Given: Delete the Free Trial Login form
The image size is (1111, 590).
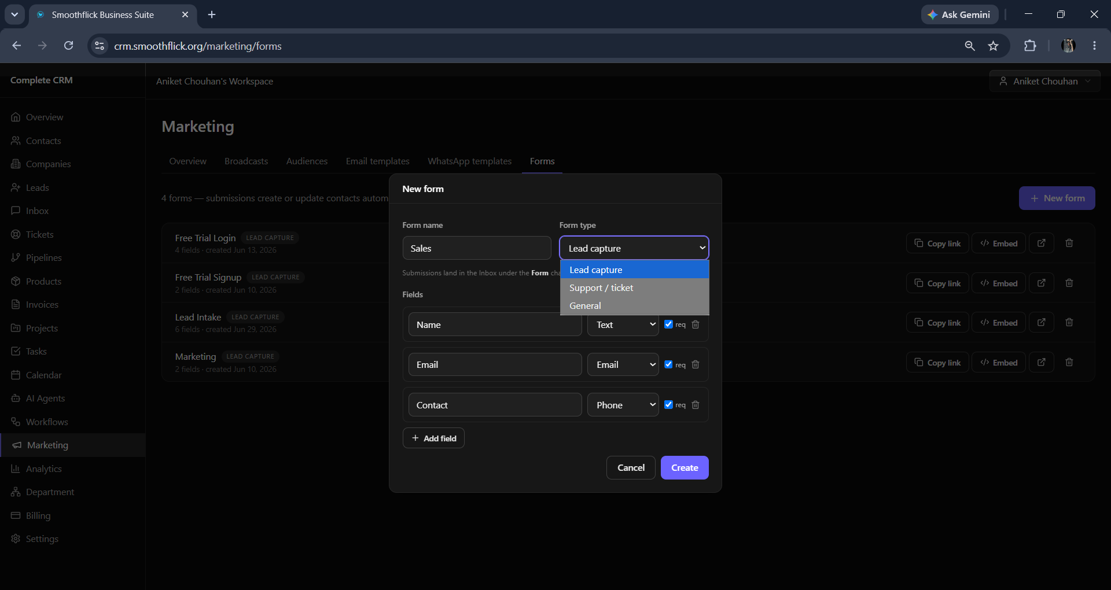Looking at the screenshot, I should coord(1069,244).
